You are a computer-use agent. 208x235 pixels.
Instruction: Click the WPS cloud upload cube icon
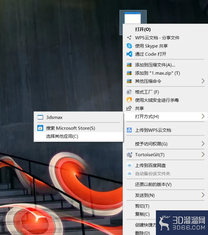pos(129,130)
